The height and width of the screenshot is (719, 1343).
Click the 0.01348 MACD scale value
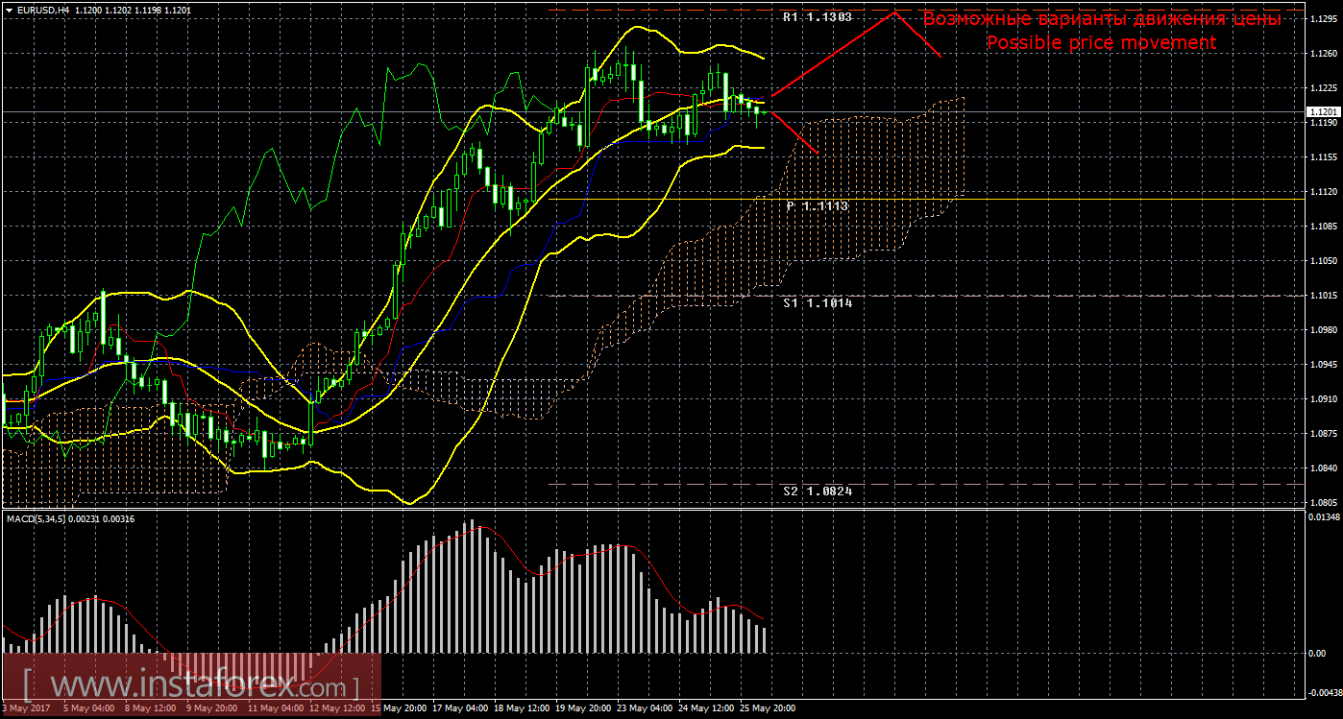1324,517
